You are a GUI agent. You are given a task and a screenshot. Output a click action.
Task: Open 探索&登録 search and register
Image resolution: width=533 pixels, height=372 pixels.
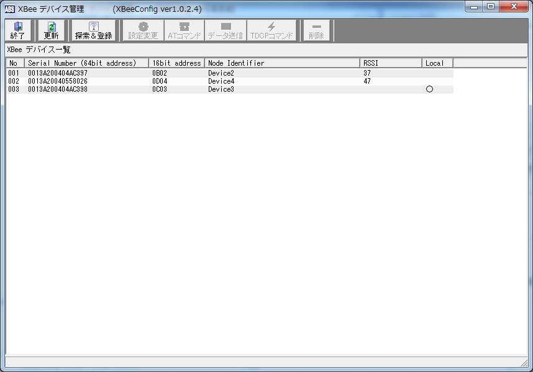[x=94, y=30]
